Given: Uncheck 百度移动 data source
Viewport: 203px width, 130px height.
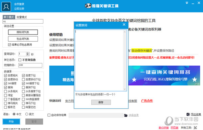Looking at the screenshot, I should coord(5,79).
